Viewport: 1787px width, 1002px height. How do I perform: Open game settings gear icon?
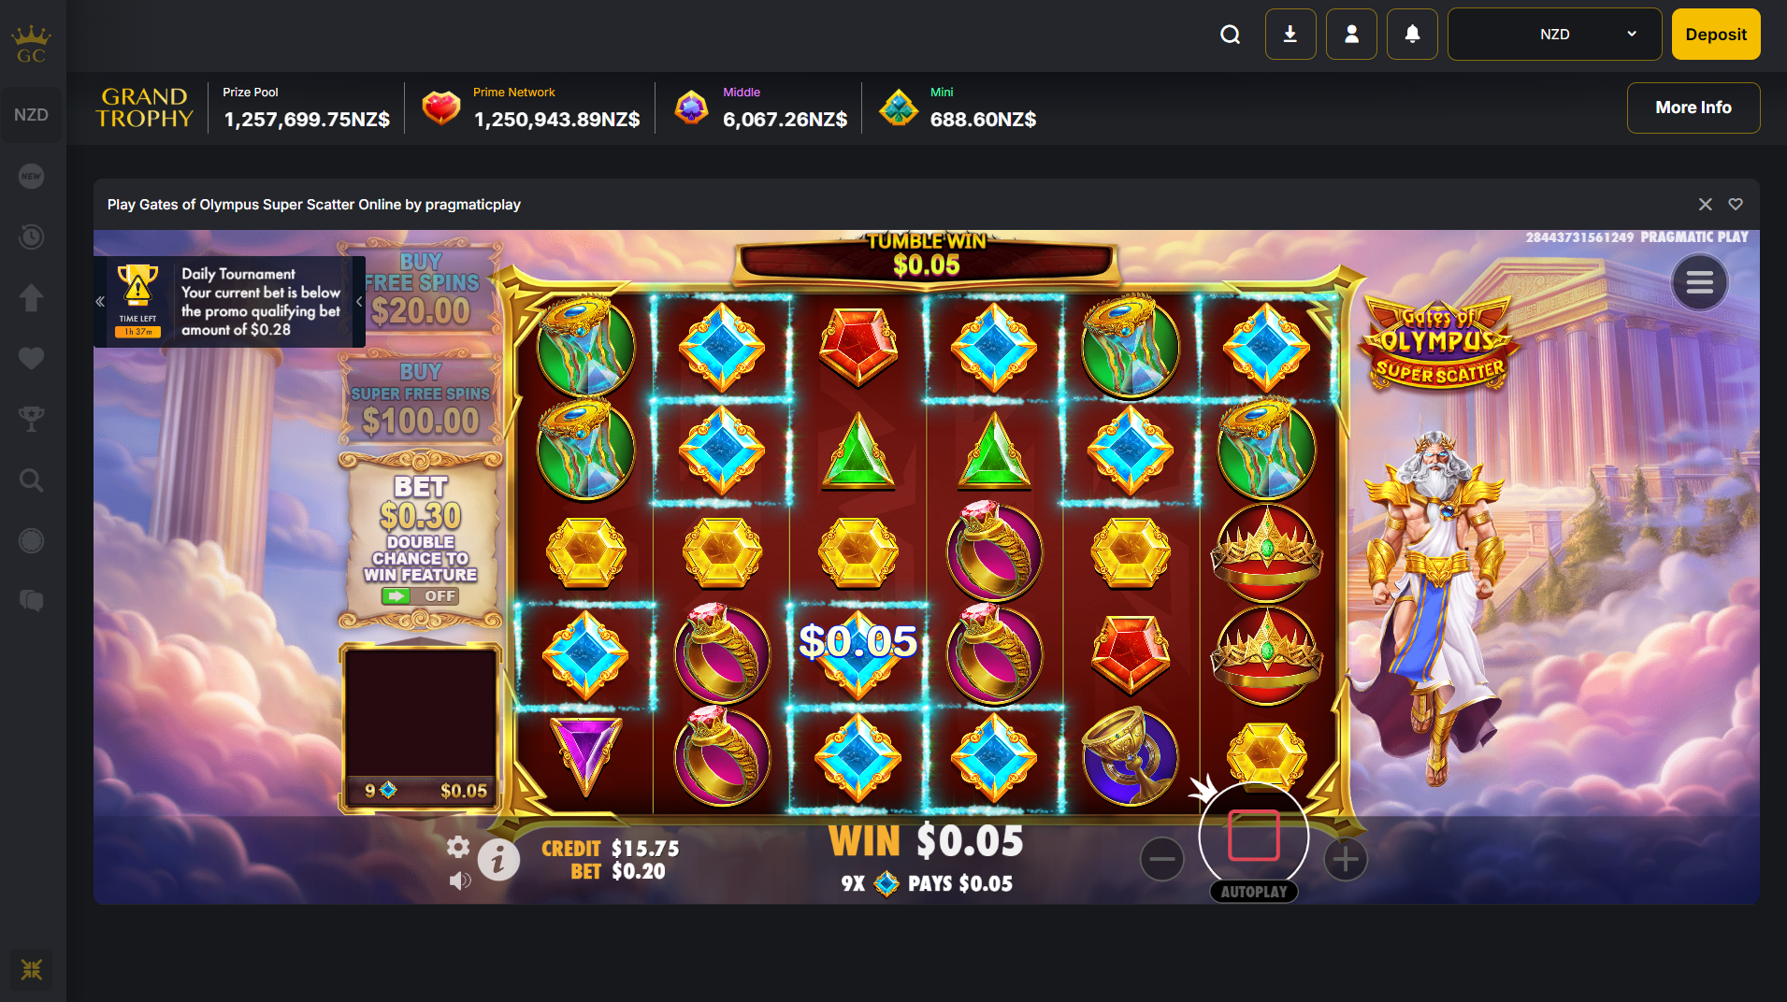[457, 847]
